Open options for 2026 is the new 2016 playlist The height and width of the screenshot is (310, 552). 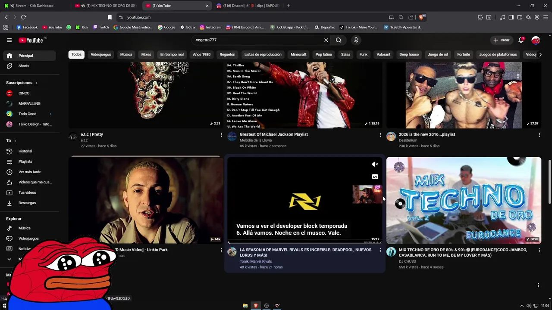(539, 135)
